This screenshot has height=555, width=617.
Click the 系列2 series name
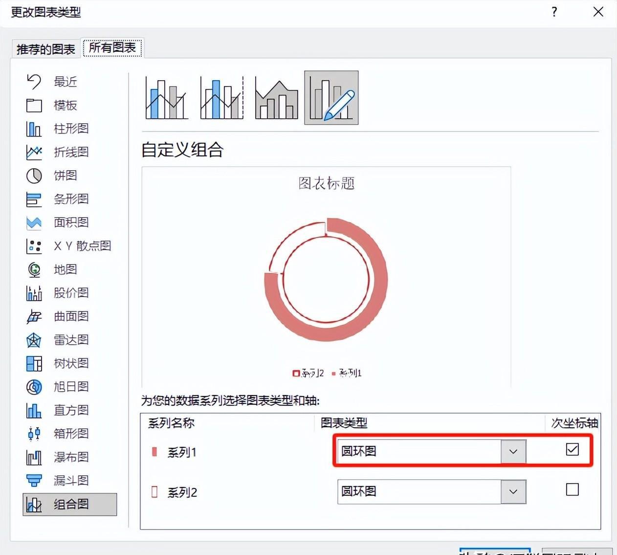[182, 492]
